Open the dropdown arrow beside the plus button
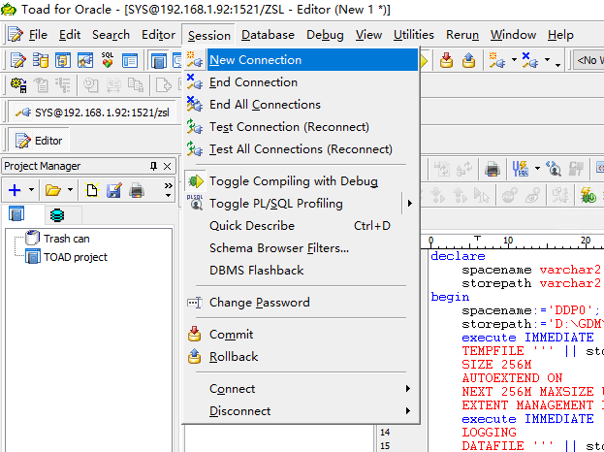The height and width of the screenshot is (452, 604). point(32,190)
